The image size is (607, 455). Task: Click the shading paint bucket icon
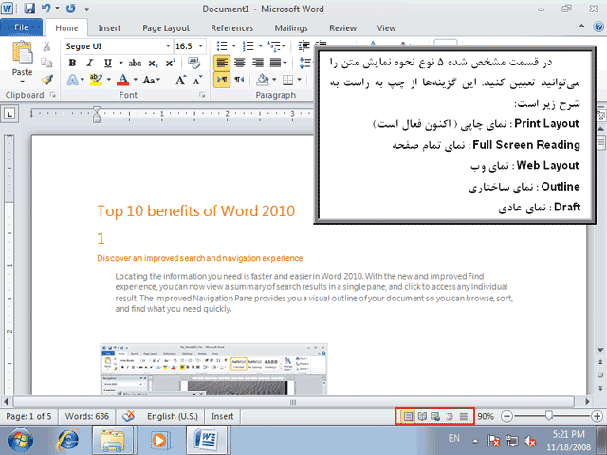(x=263, y=80)
